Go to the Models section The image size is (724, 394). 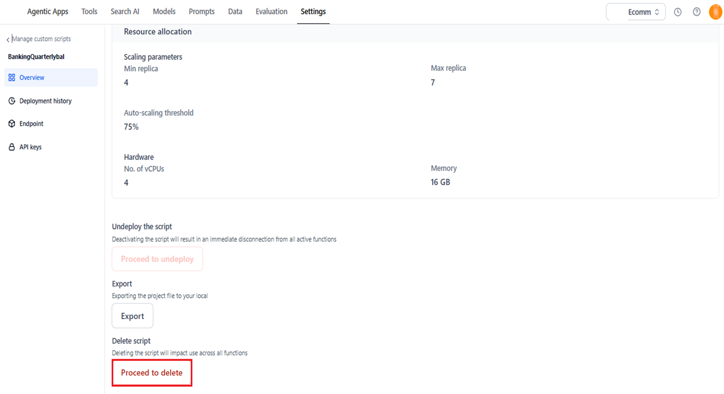(x=164, y=11)
